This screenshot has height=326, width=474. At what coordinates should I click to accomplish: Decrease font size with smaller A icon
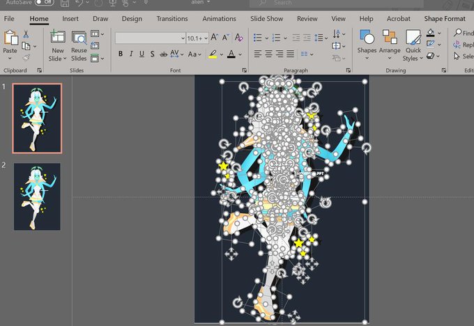pyautogui.click(x=225, y=38)
